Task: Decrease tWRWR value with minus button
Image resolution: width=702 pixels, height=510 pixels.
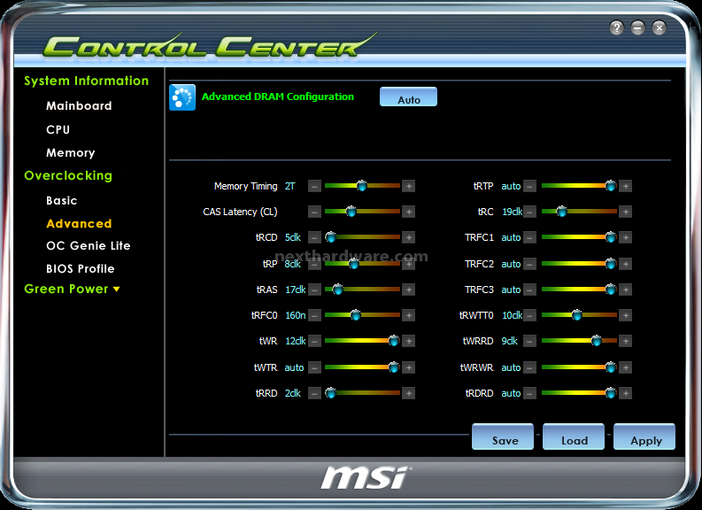Action: coord(529,367)
